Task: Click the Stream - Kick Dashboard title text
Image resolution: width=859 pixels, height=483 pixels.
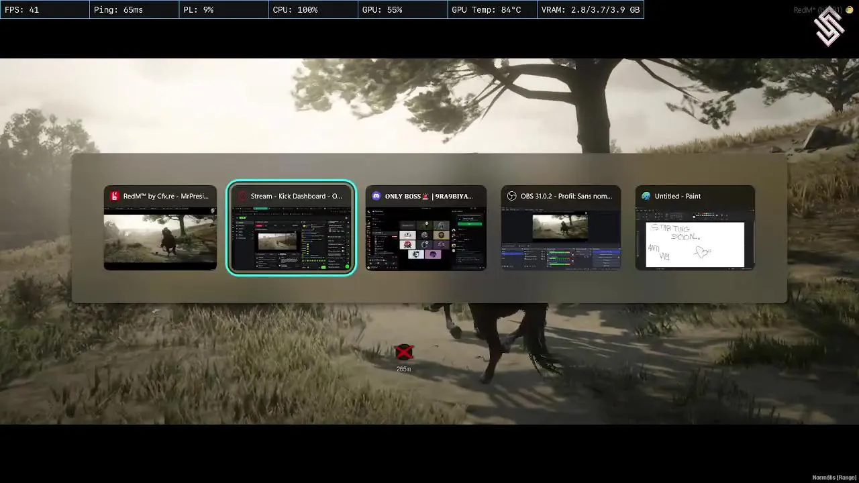Action: (297, 197)
